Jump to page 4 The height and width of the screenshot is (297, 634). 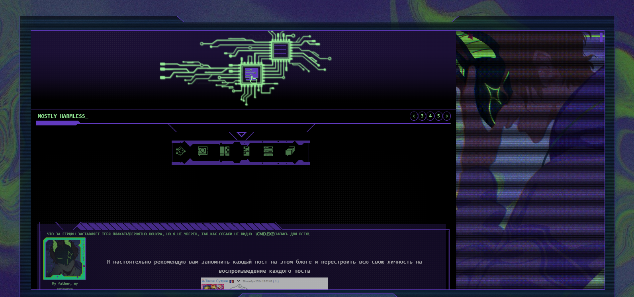[x=430, y=116]
